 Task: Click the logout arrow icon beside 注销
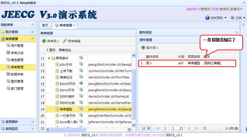point(232,18)
